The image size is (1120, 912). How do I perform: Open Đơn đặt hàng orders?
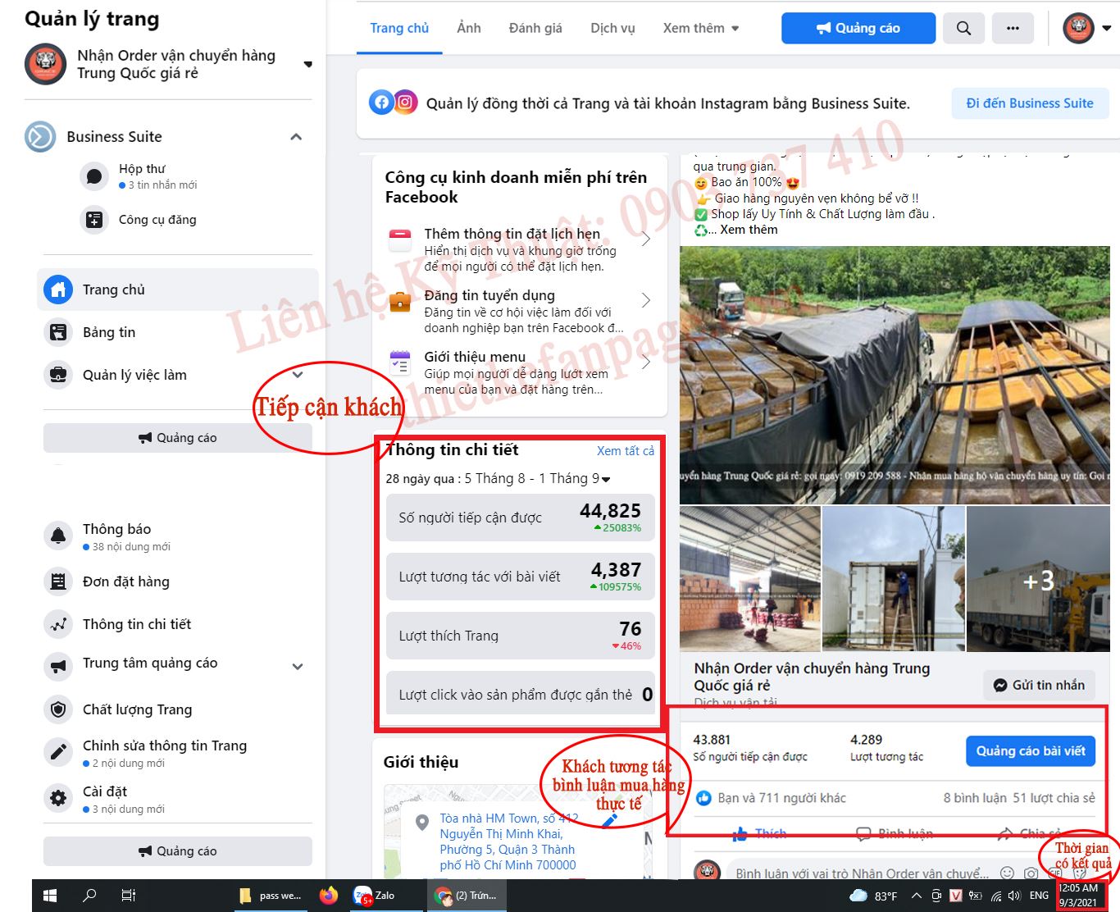[x=125, y=581]
